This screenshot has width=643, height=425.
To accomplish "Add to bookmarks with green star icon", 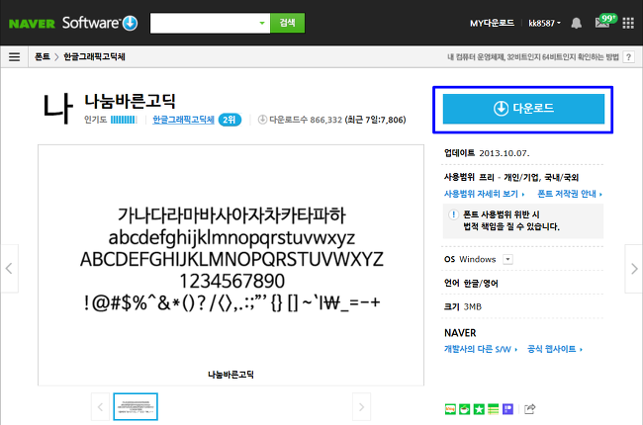I will click(479, 409).
